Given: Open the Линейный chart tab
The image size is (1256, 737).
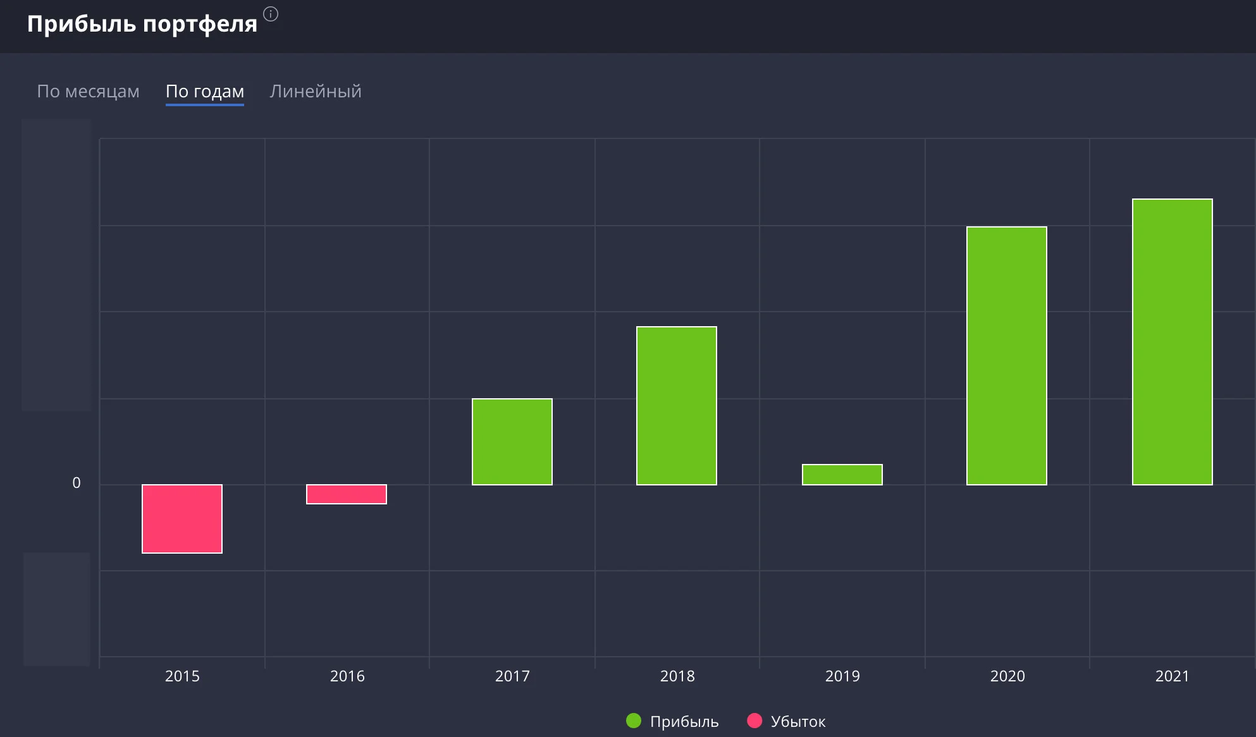Looking at the screenshot, I should pyautogui.click(x=316, y=91).
